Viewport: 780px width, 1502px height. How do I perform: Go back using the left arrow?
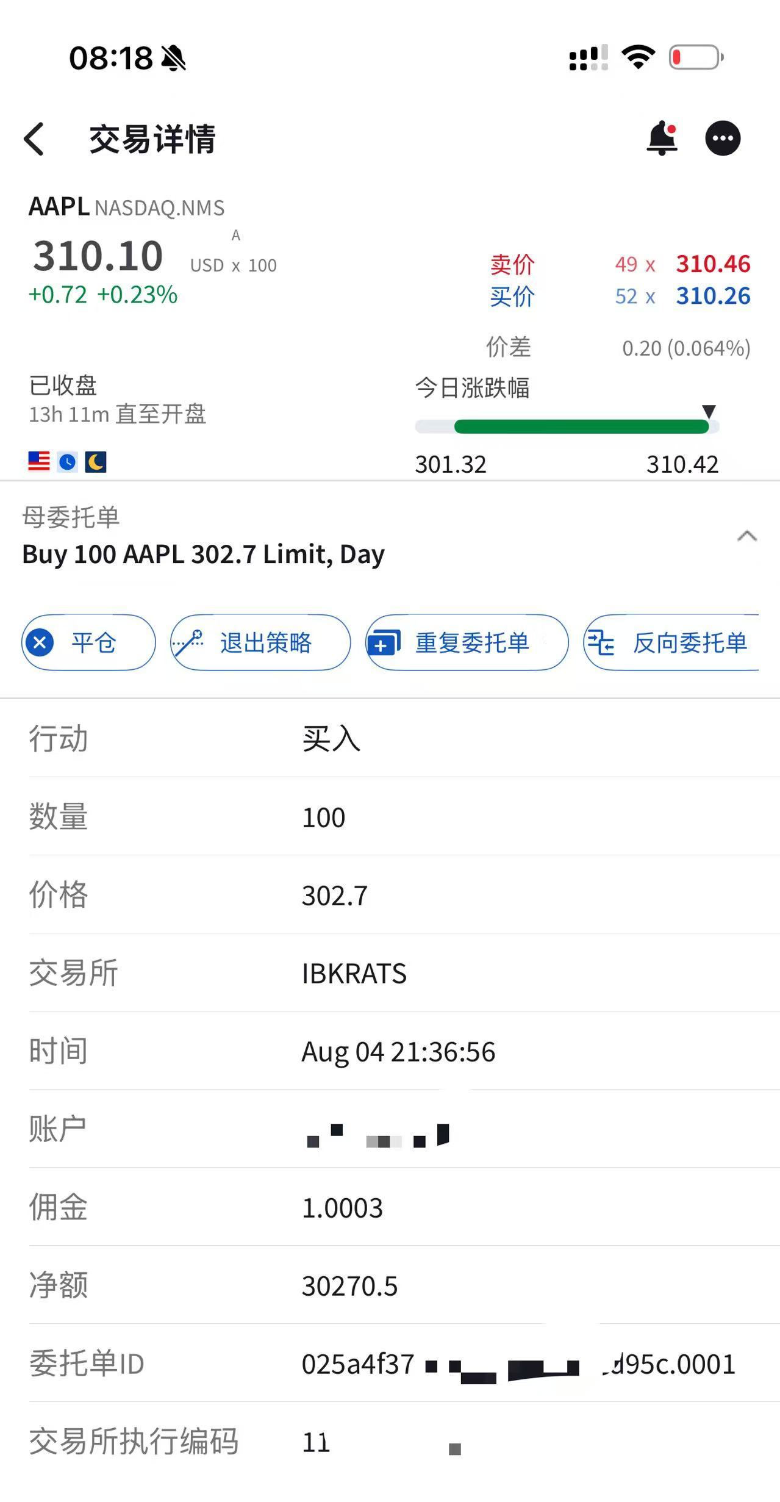click(34, 139)
